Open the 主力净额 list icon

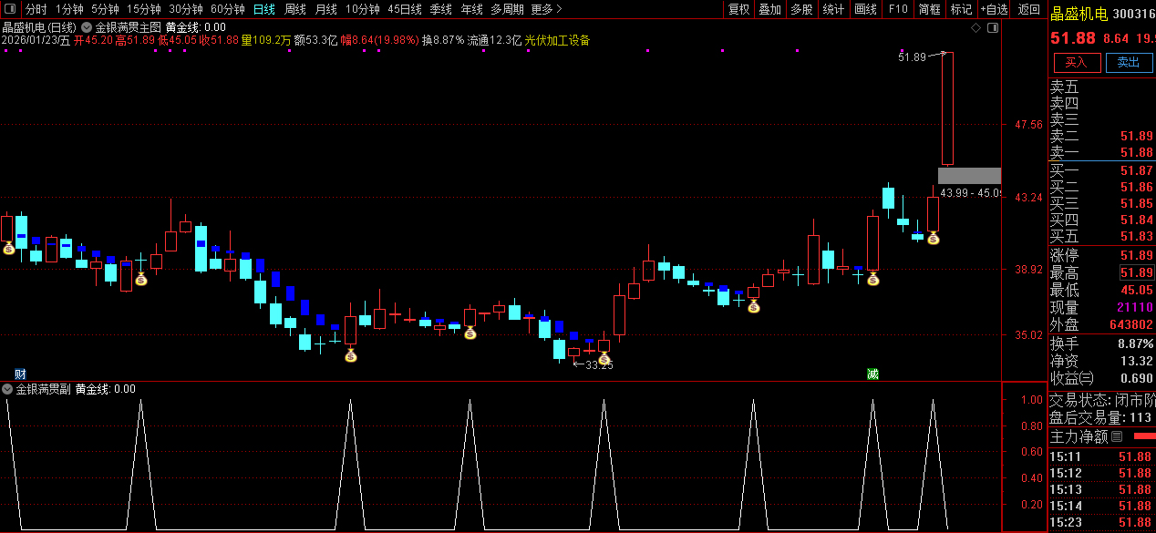click(x=1117, y=436)
